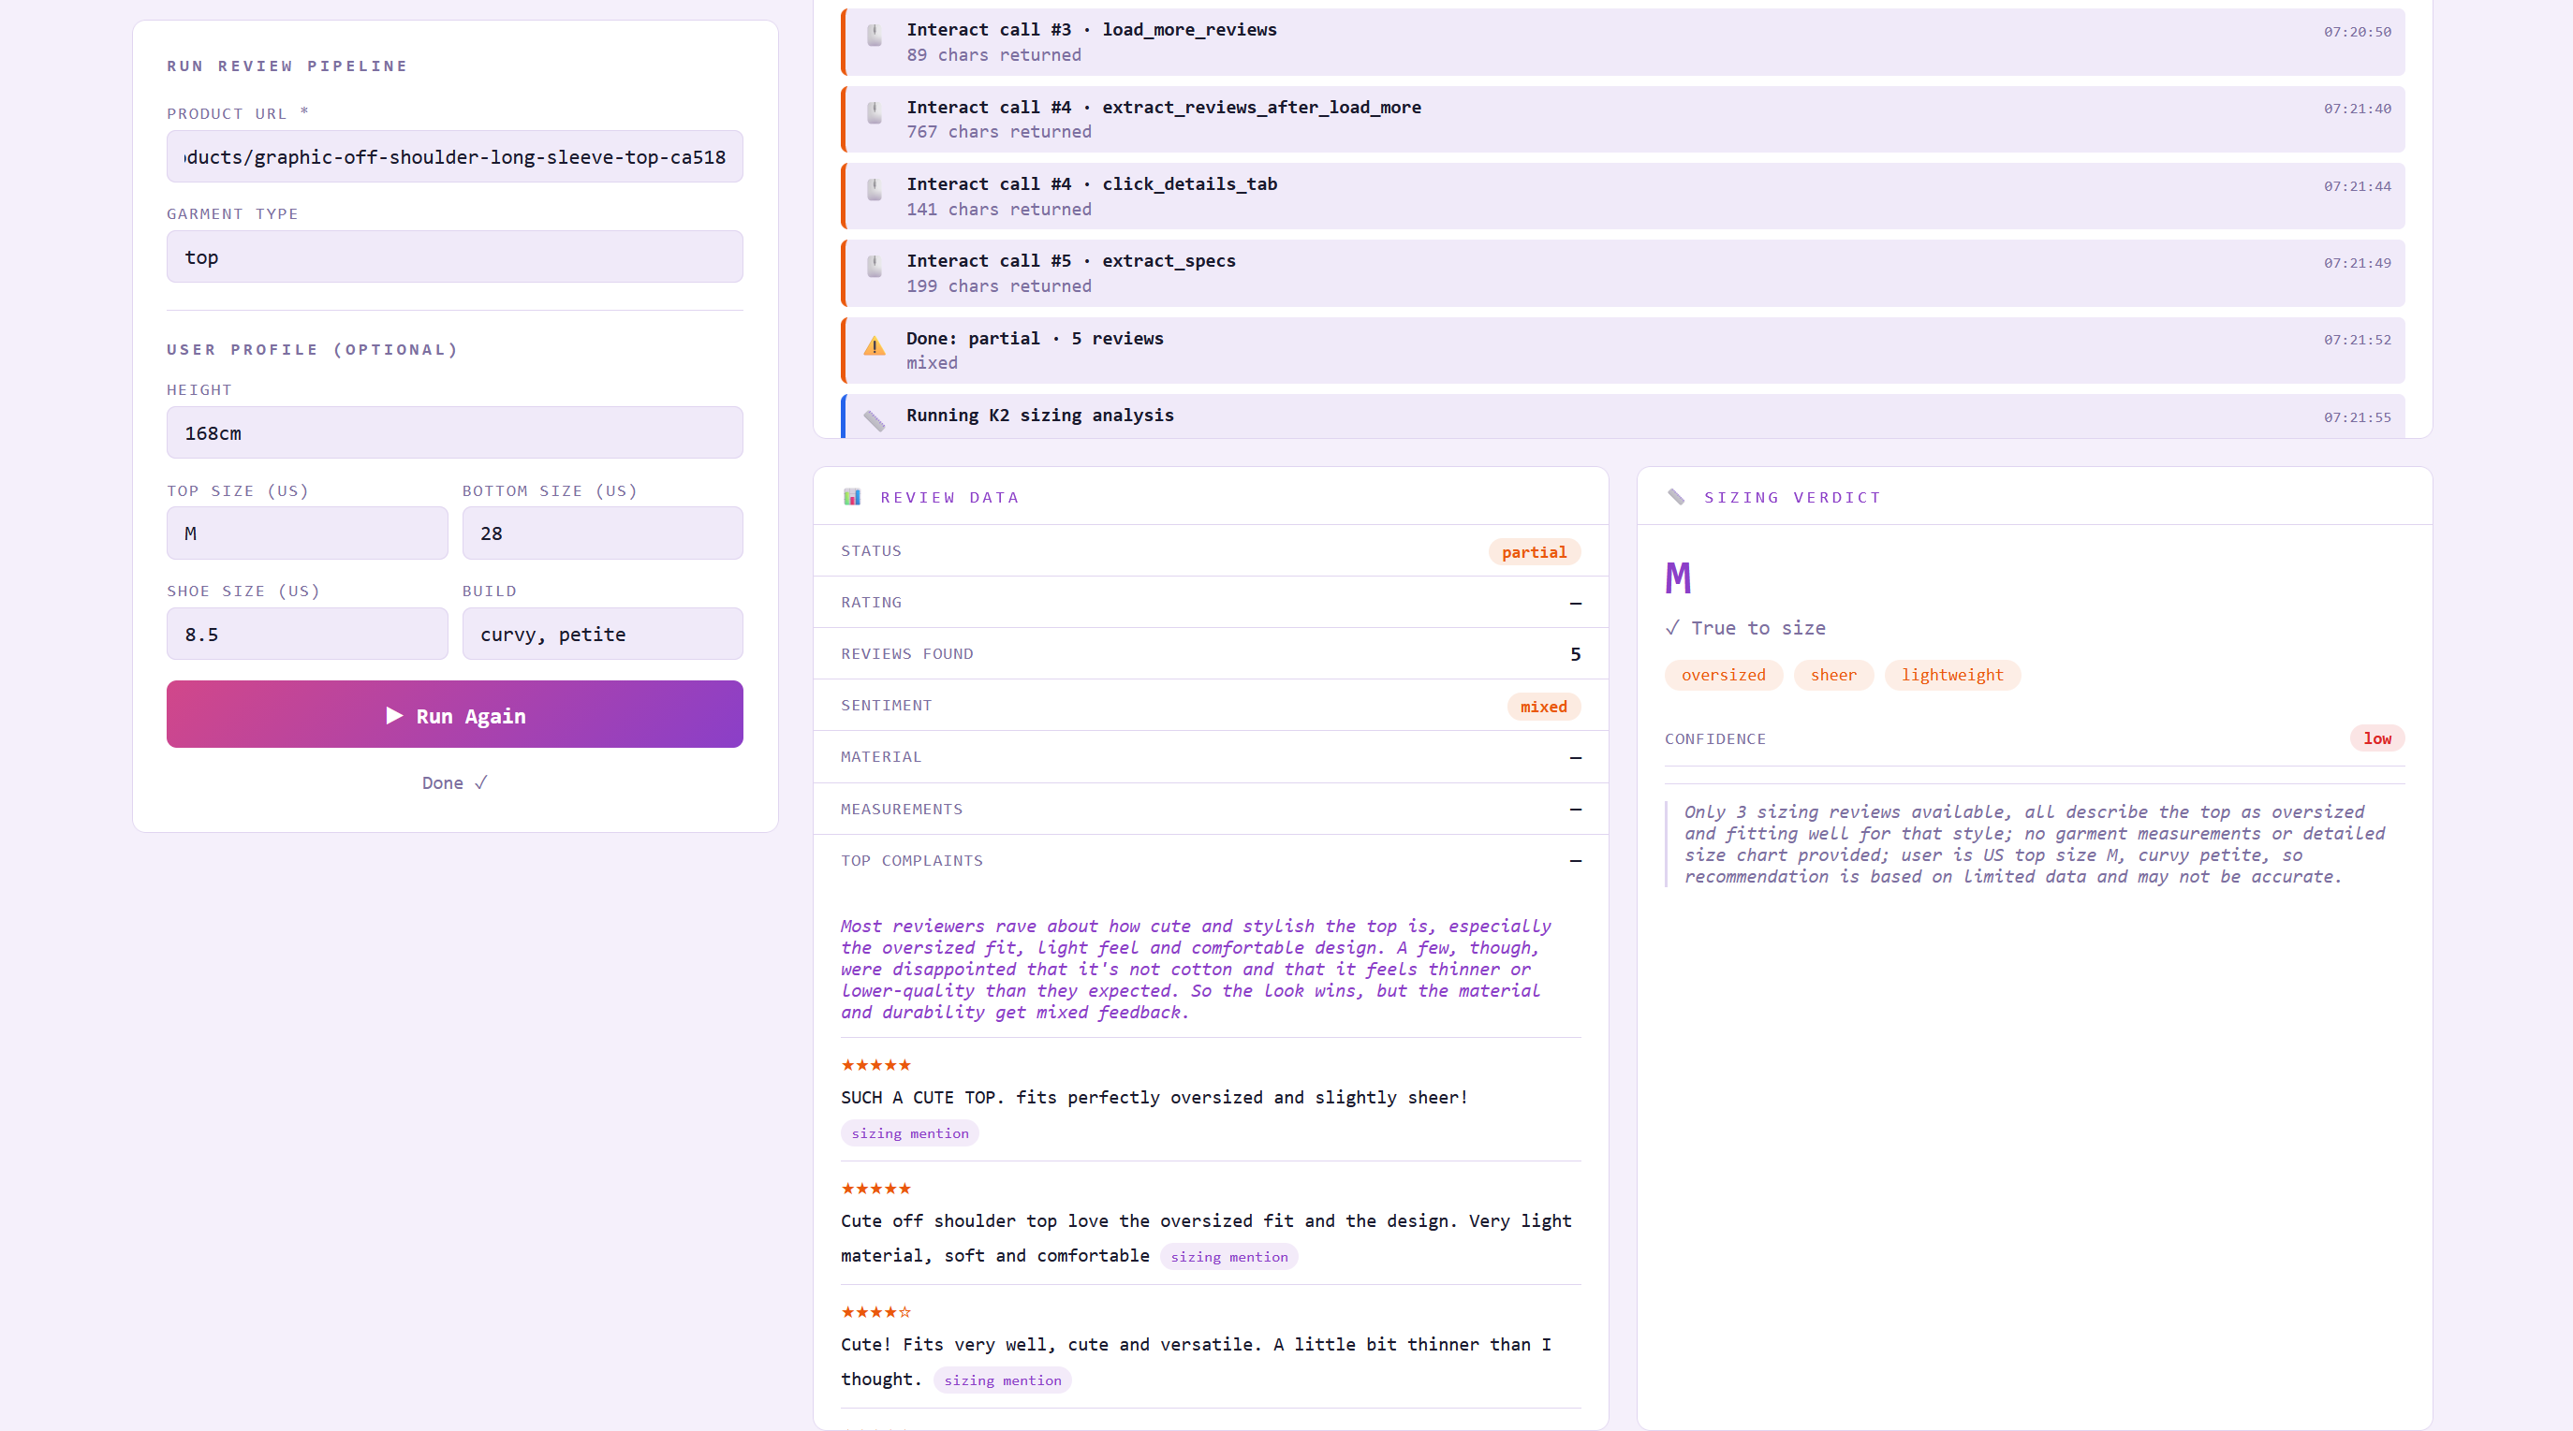This screenshot has width=2573, height=1431.
Task: Click ruler icon next to Sizing Verdict
Action: point(1676,496)
